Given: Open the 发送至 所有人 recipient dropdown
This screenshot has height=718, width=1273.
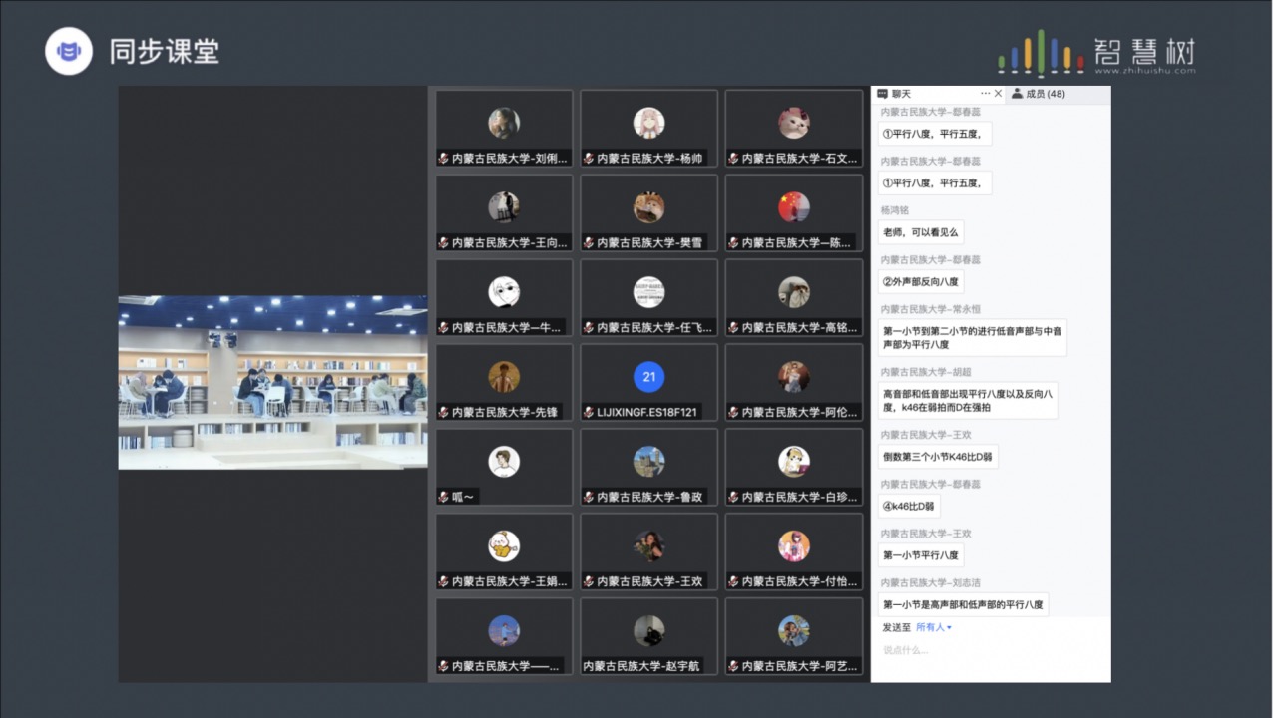Looking at the screenshot, I should tap(934, 627).
